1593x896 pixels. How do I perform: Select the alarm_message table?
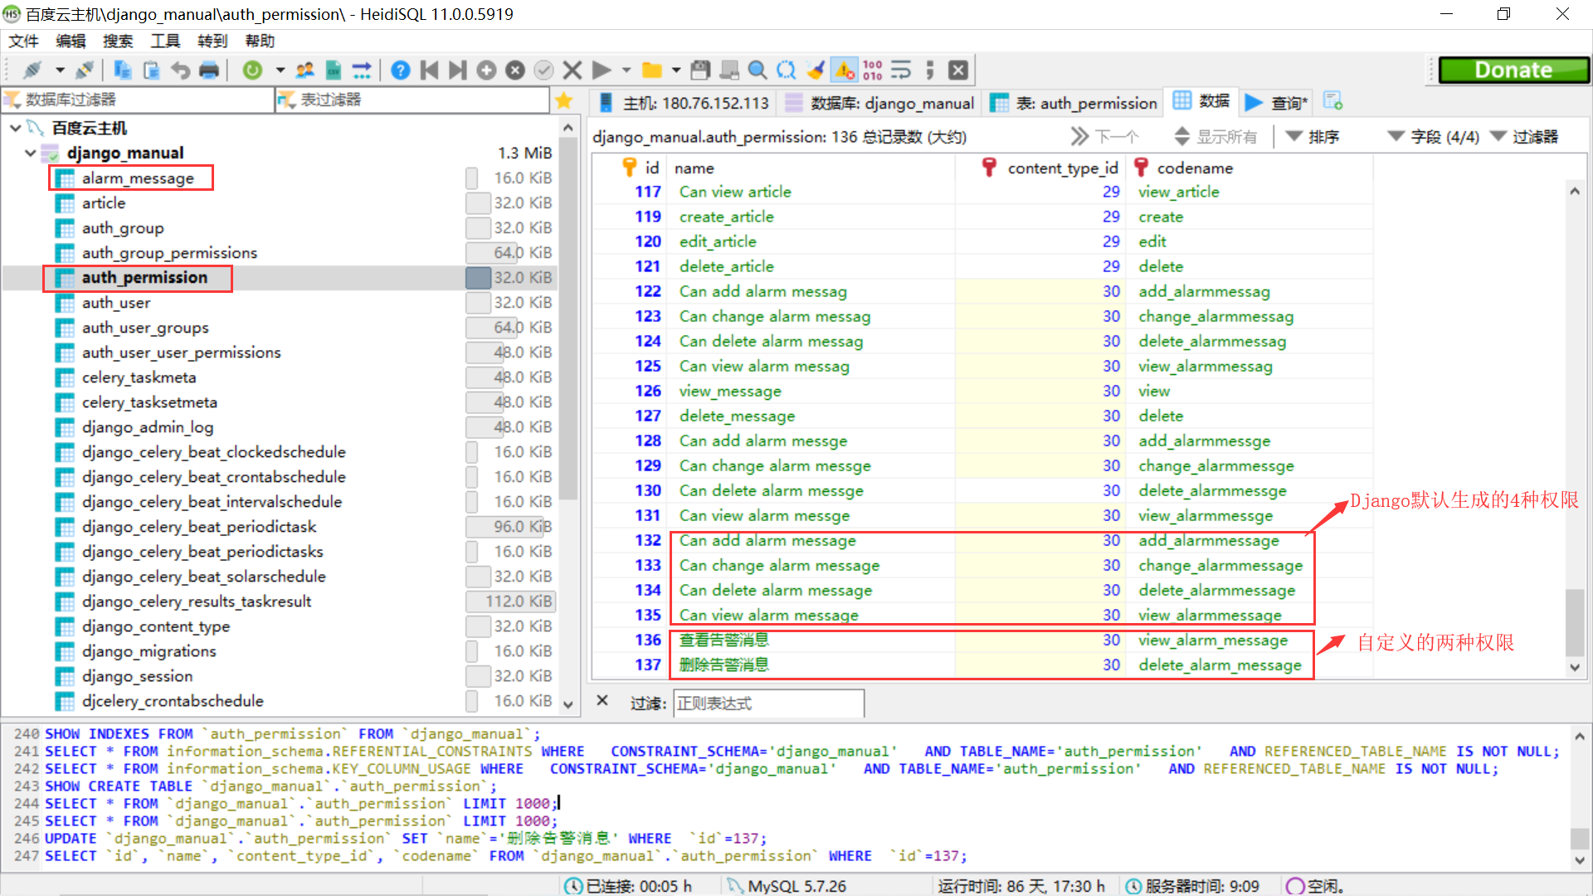point(138,178)
